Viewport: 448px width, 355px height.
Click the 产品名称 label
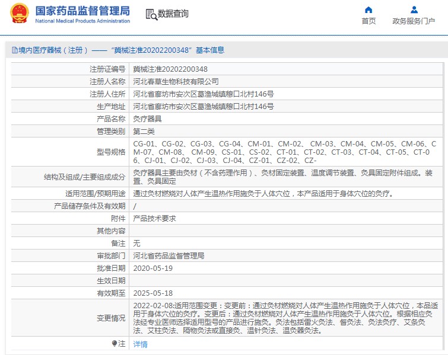pyautogui.click(x=111, y=119)
